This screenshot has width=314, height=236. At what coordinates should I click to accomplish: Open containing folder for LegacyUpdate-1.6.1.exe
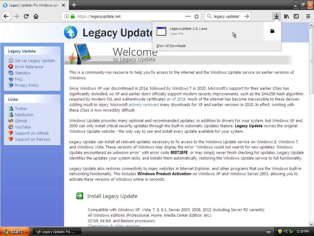[272, 31]
